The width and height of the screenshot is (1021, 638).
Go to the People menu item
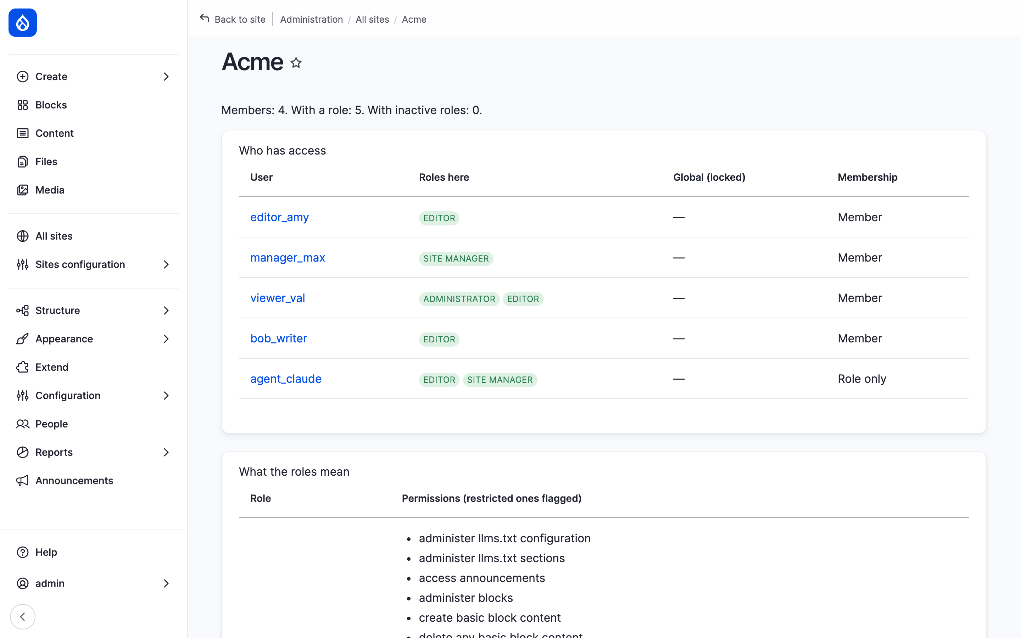pos(94,424)
